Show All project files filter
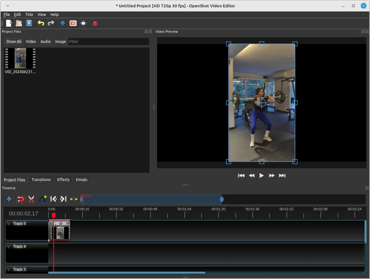370x279 pixels. coord(14,41)
